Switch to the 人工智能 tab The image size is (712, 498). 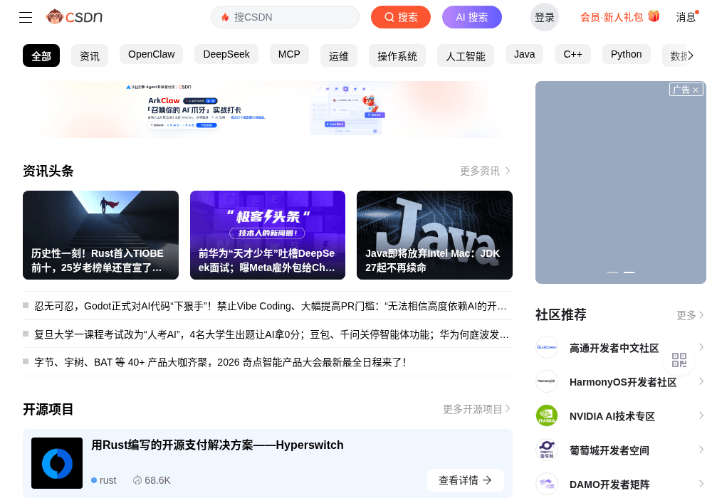pyautogui.click(x=466, y=55)
